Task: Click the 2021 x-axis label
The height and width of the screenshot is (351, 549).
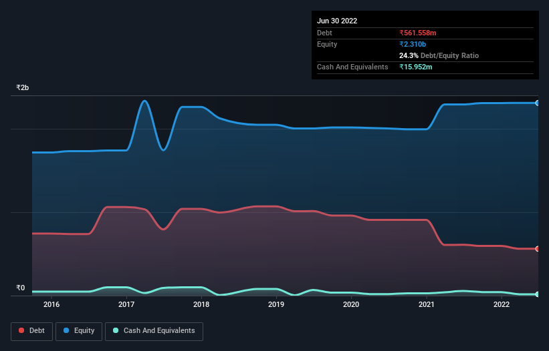Action: 427,304
